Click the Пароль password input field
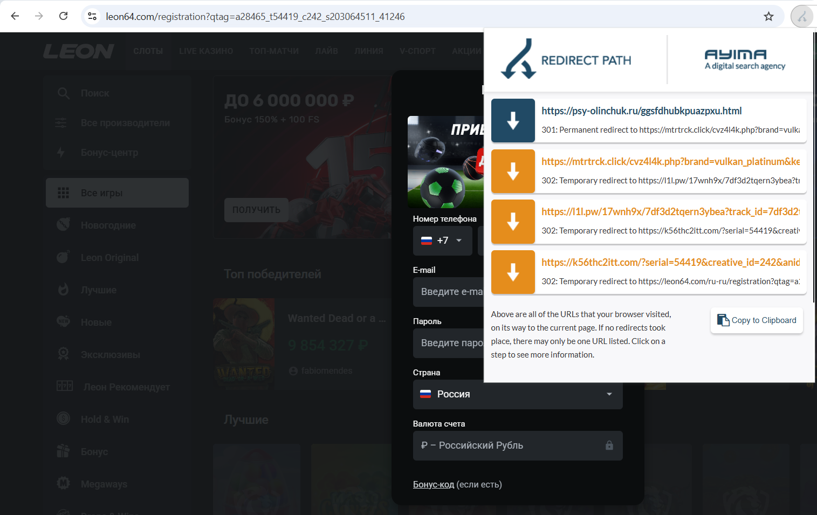 pyautogui.click(x=449, y=343)
